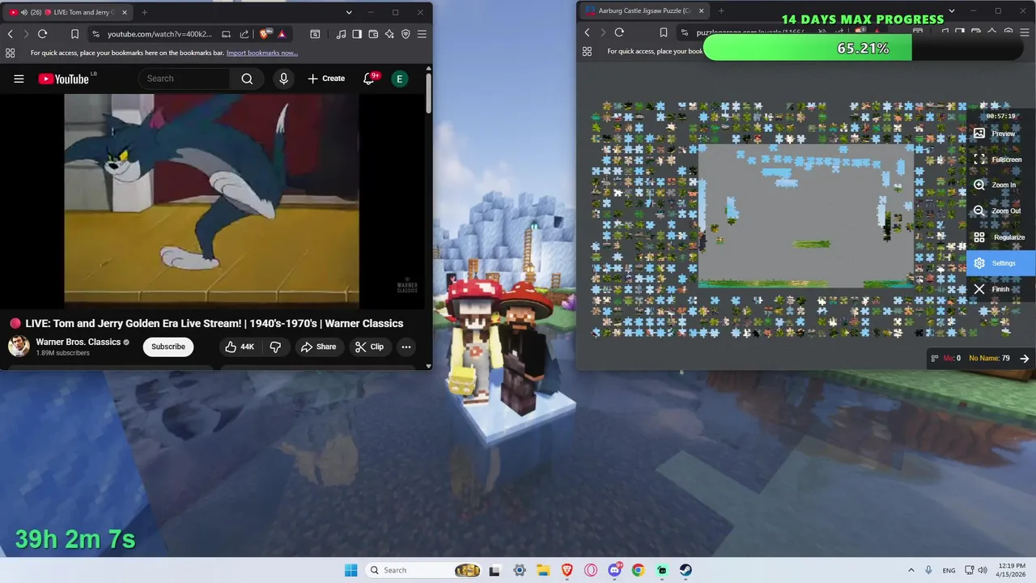Share the live stream video
1036x583 pixels.
tap(318, 347)
